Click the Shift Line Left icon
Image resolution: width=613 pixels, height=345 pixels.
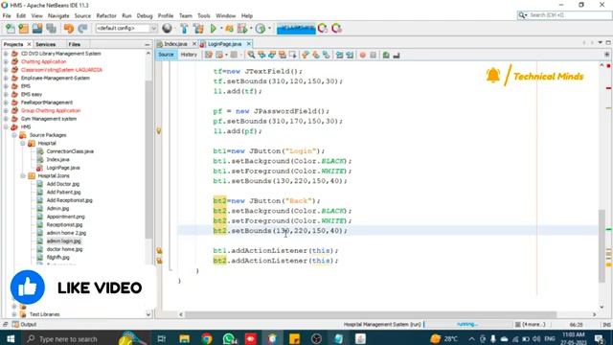pyautogui.click(x=339, y=55)
